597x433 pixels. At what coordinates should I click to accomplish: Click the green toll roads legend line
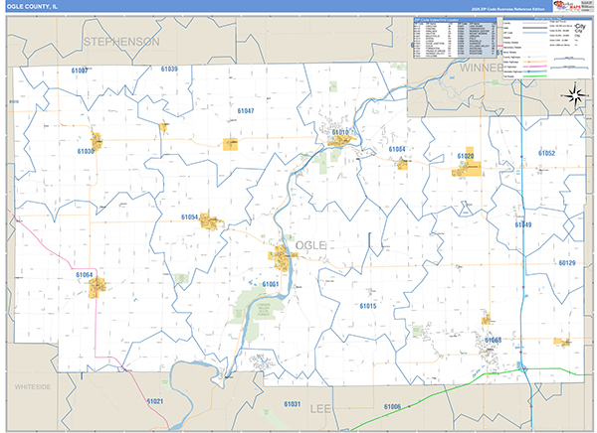(x=534, y=76)
